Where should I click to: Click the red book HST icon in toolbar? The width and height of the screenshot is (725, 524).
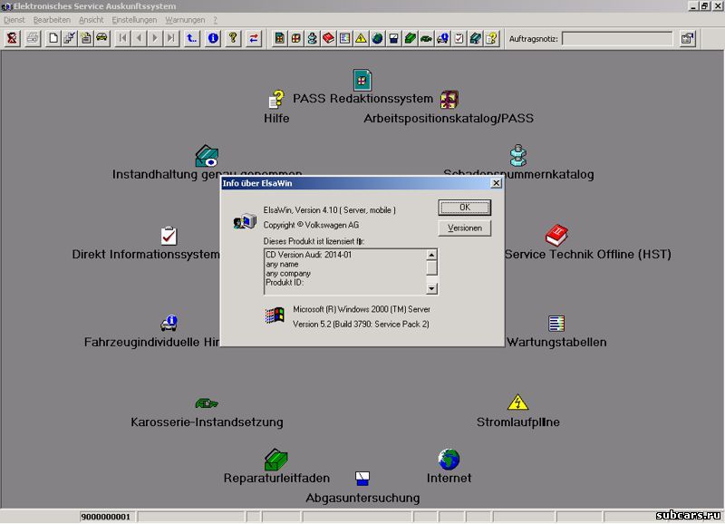(328, 38)
